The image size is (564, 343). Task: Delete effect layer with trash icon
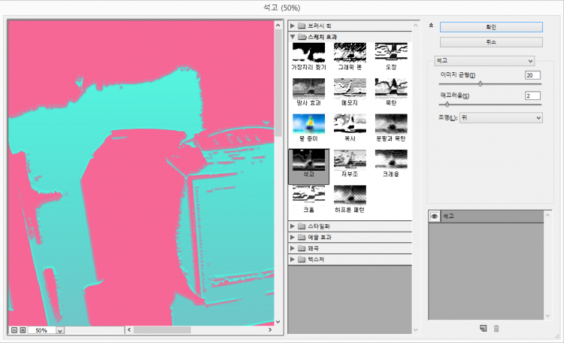tap(496, 328)
